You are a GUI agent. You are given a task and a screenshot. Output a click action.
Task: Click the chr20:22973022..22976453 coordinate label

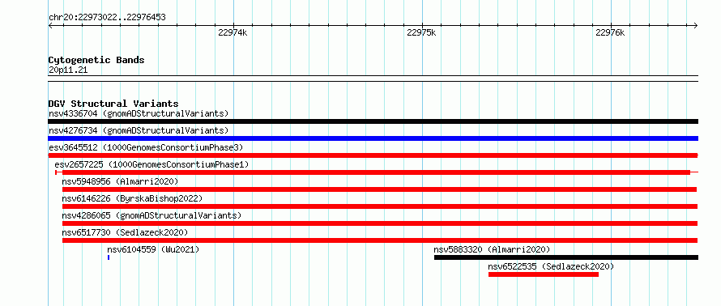tap(107, 18)
